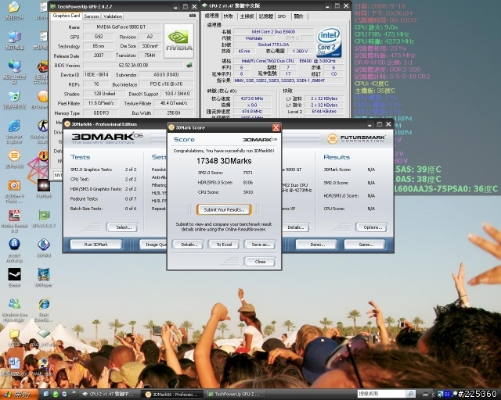Click the Futuremark logo in 3DMark06 window

click(x=357, y=138)
